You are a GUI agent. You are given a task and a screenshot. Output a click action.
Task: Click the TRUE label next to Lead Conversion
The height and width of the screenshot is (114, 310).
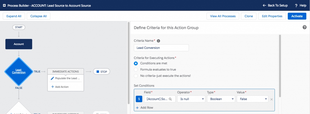[x=37, y=72]
